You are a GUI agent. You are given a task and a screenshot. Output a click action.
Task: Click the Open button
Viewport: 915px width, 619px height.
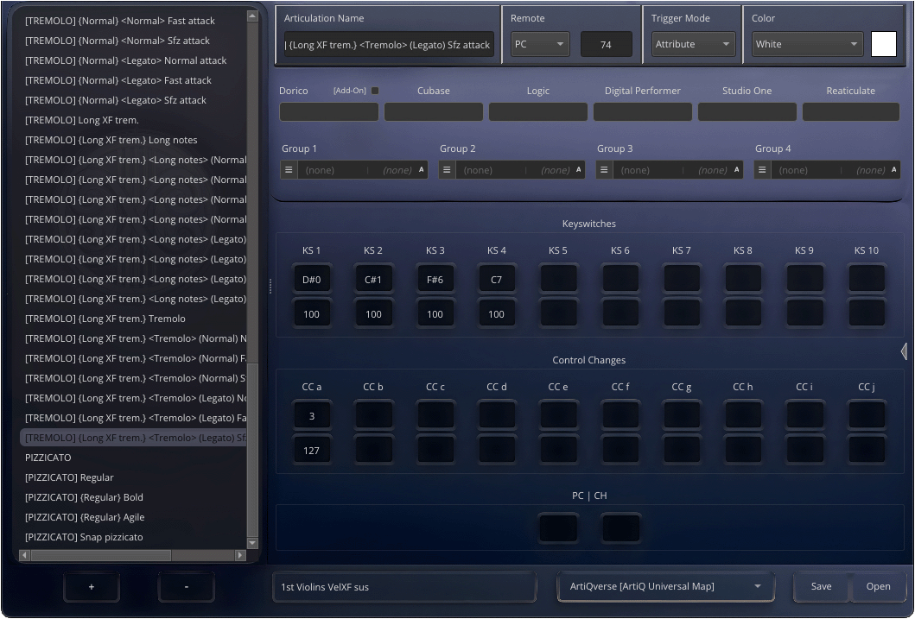click(878, 586)
